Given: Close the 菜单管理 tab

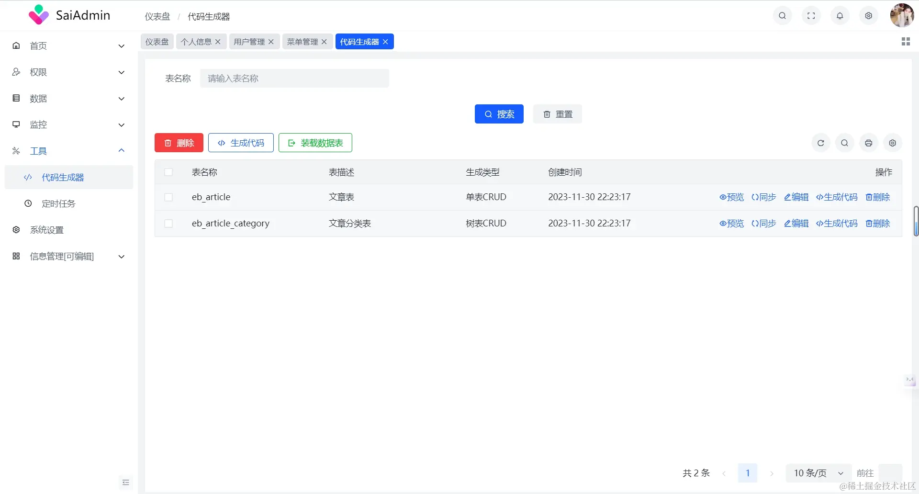Looking at the screenshot, I should (325, 42).
